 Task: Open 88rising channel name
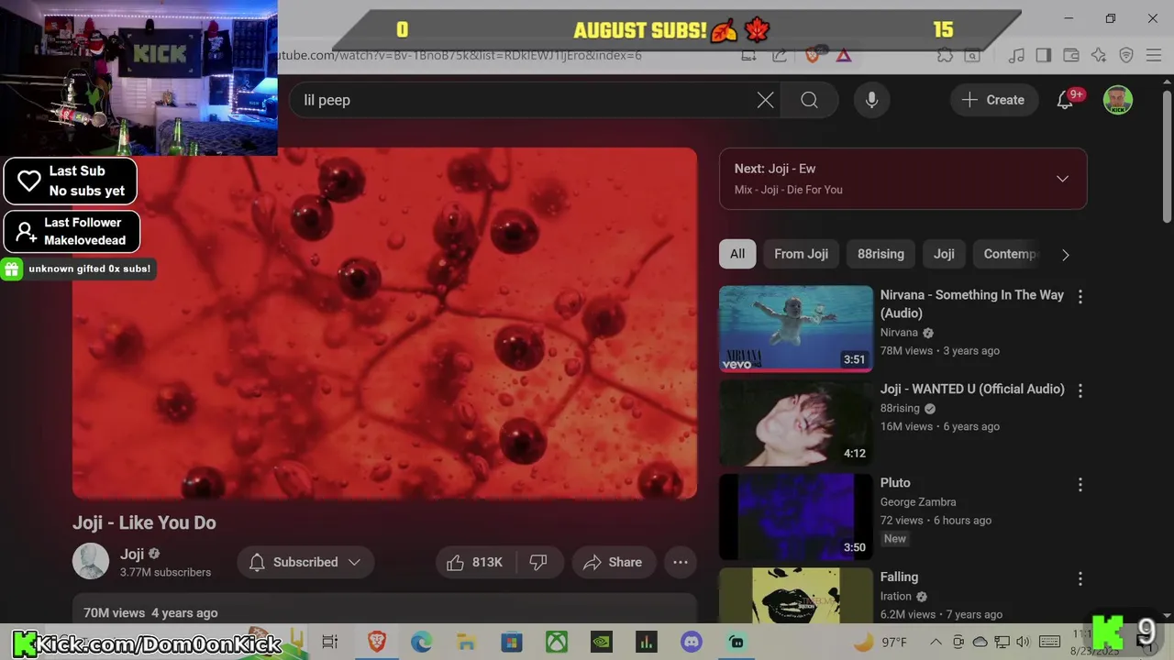pos(900,408)
